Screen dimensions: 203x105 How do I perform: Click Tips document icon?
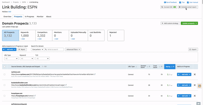(x=180, y=2)
